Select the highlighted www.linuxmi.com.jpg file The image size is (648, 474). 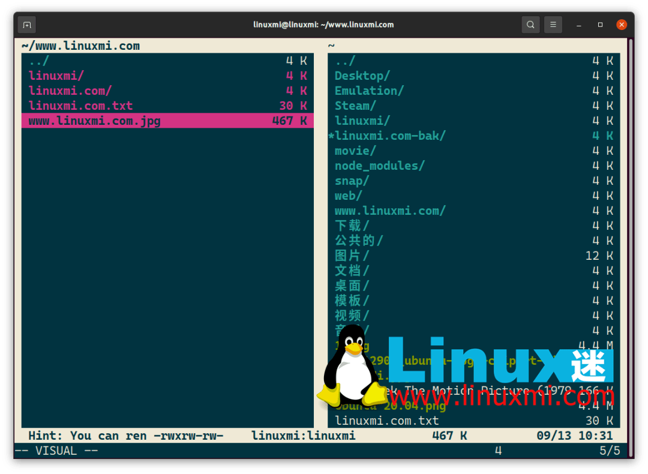pos(167,121)
